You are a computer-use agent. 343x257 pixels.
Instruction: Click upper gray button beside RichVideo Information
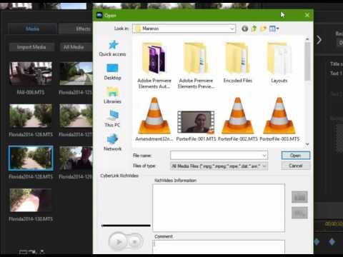299,197
